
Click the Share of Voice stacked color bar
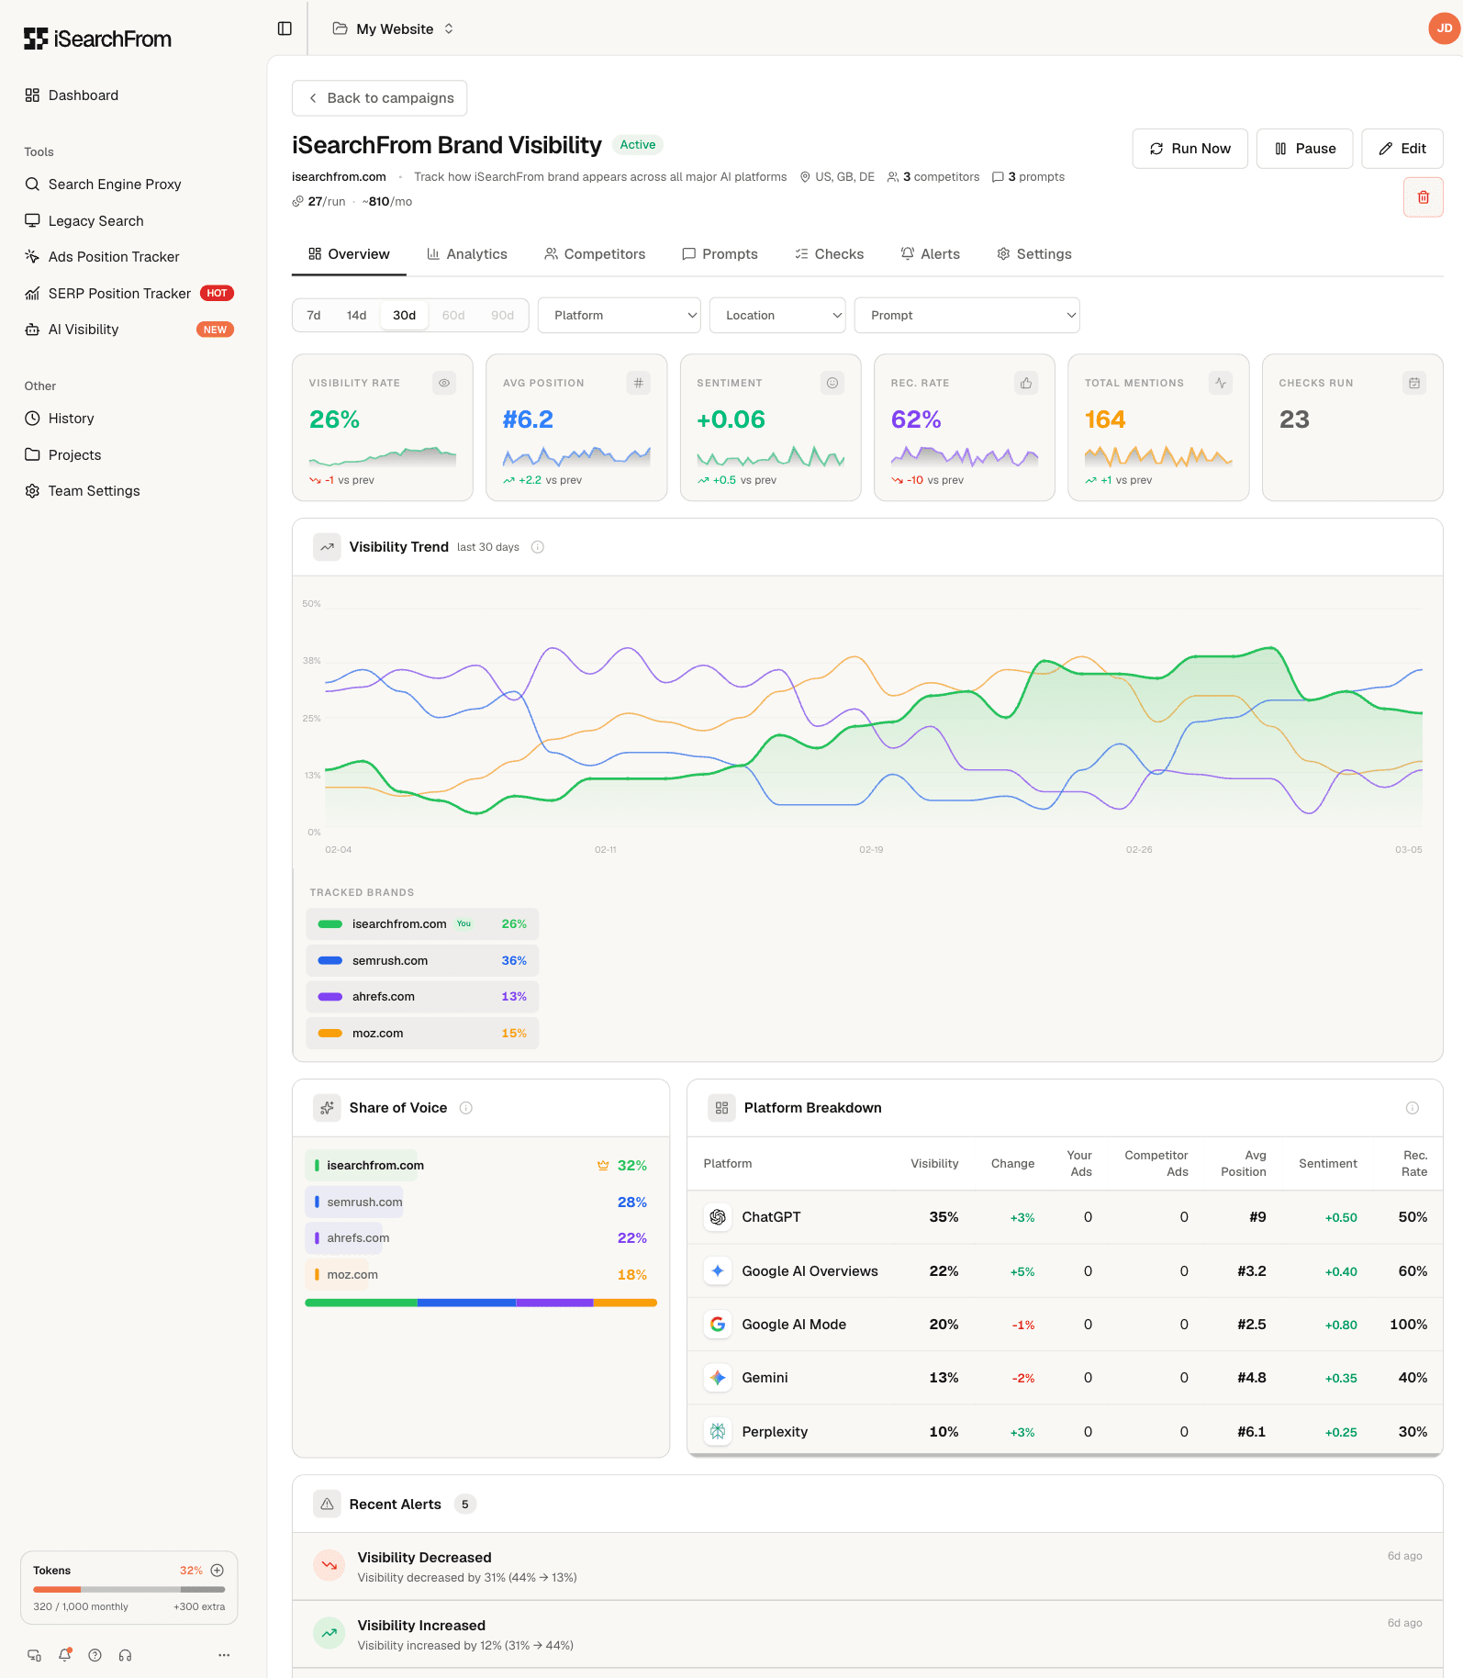point(481,1303)
